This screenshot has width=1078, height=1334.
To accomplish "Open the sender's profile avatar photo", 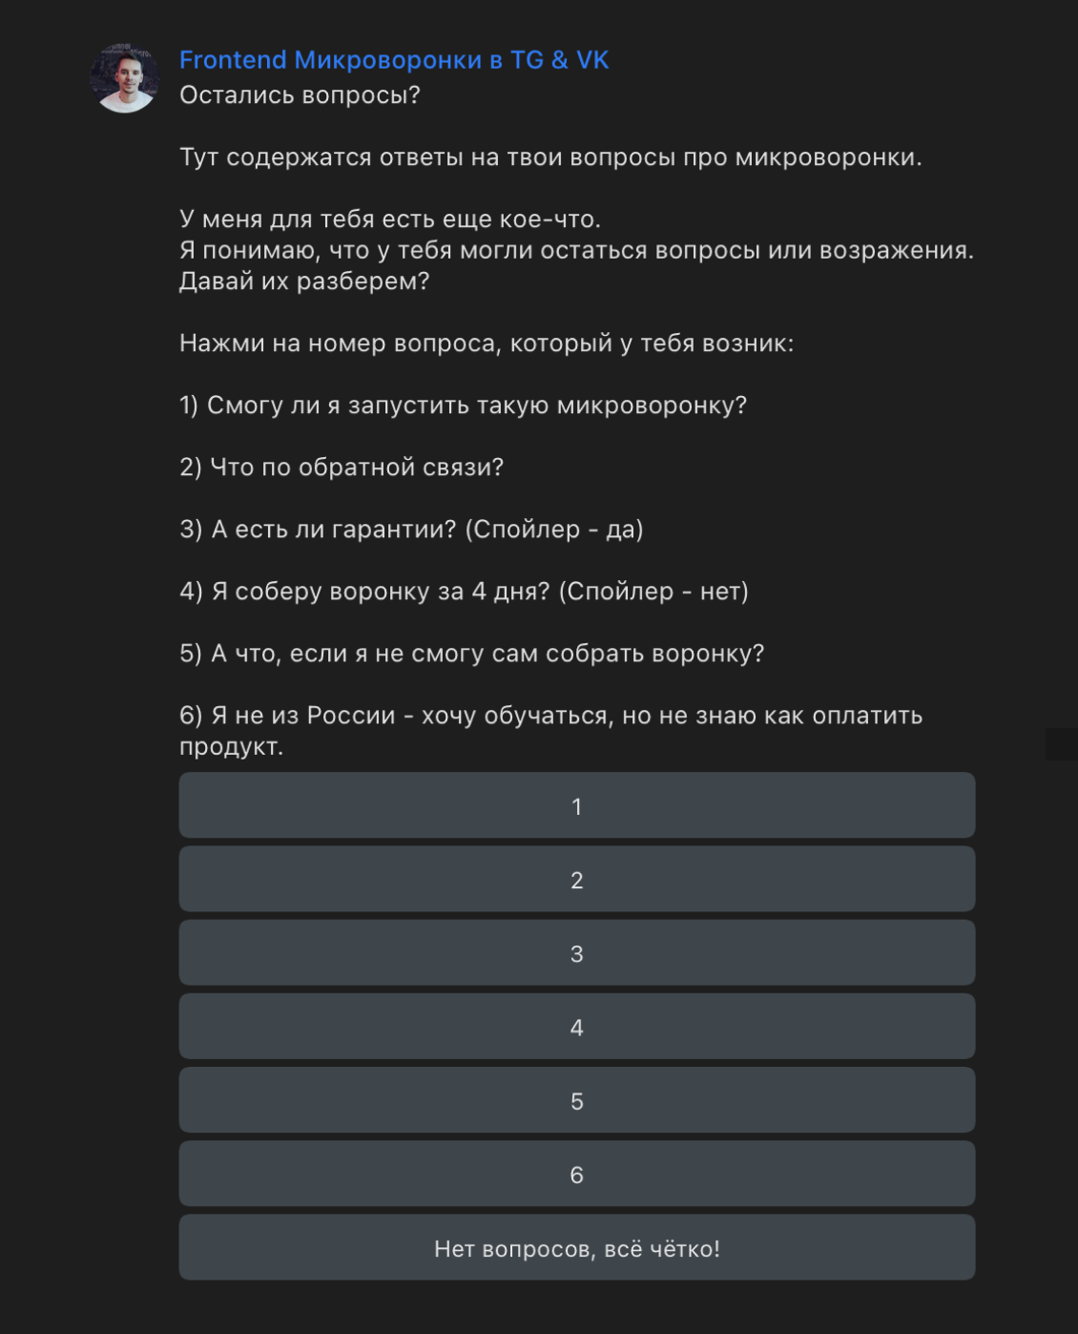I will click(124, 77).
